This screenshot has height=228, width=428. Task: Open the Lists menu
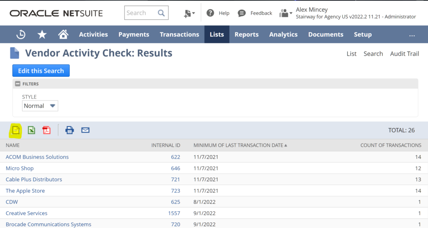coord(217,34)
